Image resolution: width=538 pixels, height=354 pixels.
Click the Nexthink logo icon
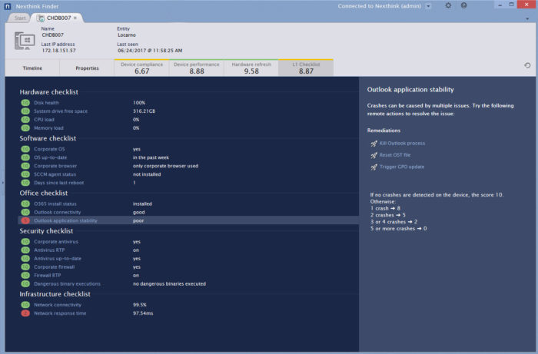8,6
